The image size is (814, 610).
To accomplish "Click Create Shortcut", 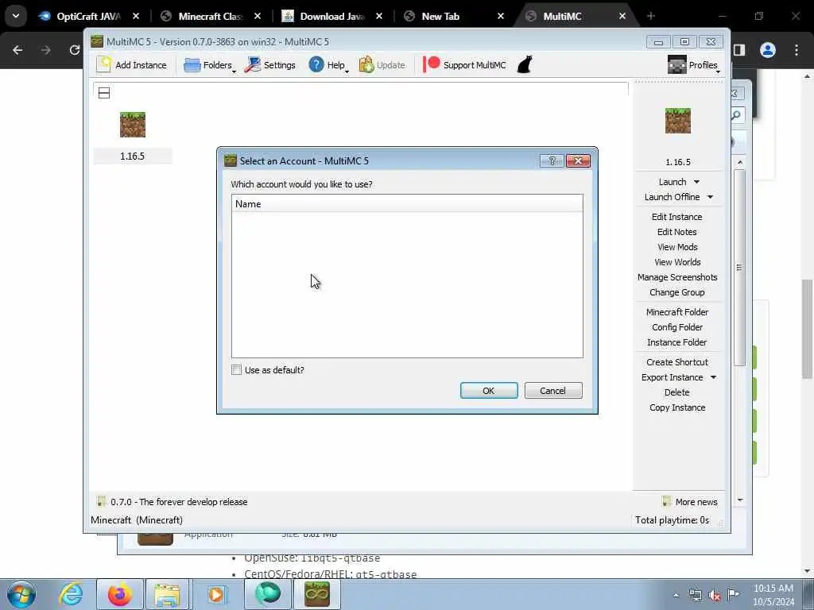I will pyautogui.click(x=677, y=362).
